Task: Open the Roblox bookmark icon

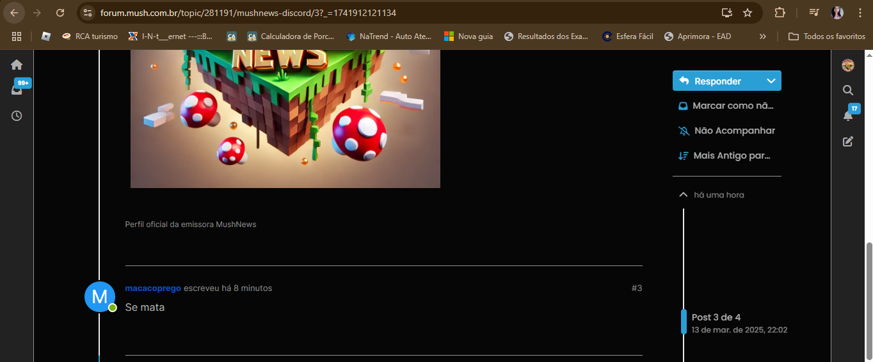Action: (x=46, y=36)
